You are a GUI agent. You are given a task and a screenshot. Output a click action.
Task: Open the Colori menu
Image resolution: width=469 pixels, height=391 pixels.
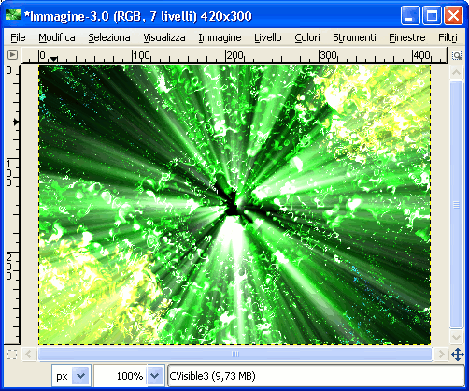(307, 37)
